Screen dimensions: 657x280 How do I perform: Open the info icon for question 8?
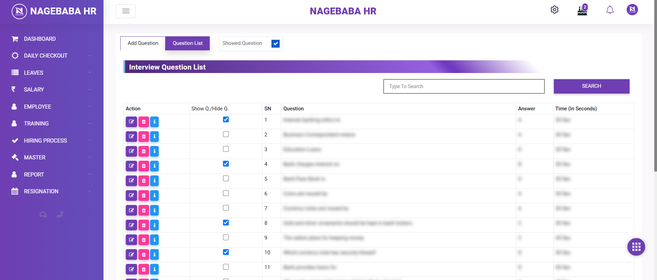pyautogui.click(x=155, y=225)
